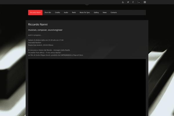Screen dimensions: 174x116
Task: Open the Facebook icon
Action: click(x=133, y=2)
